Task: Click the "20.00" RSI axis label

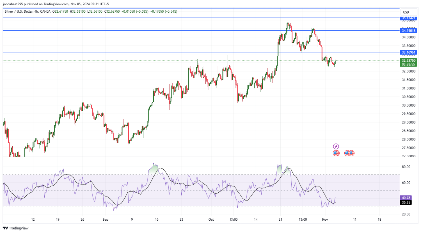Action: click(x=406, y=214)
